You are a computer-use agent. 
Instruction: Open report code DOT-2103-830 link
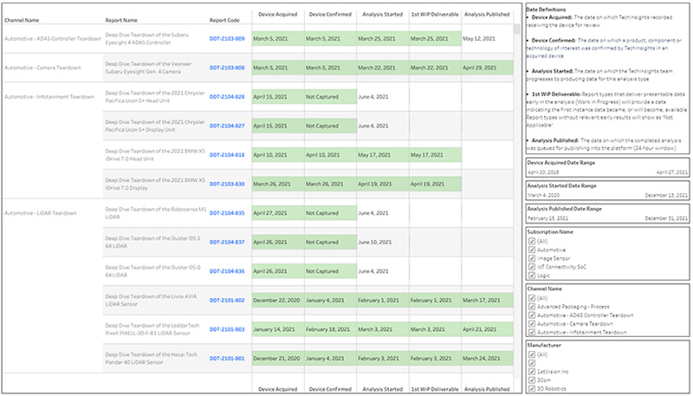(227, 185)
